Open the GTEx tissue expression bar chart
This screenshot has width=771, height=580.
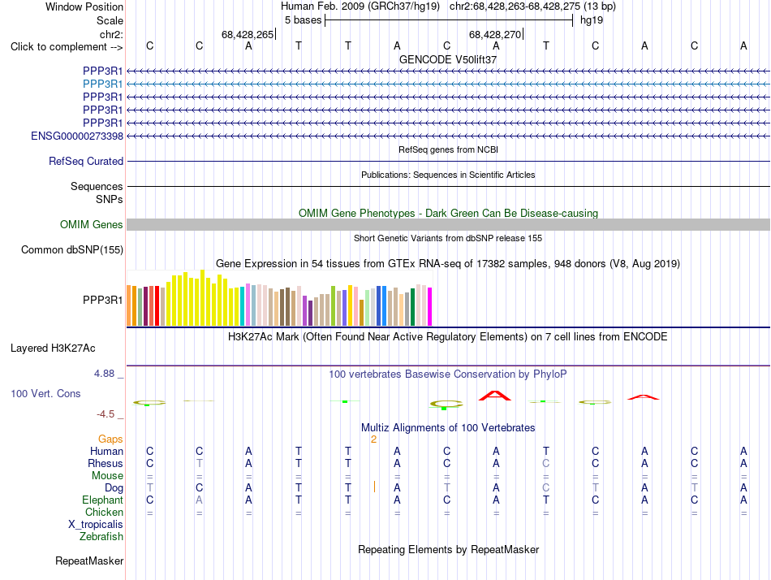pyautogui.click(x=279, y=298)
